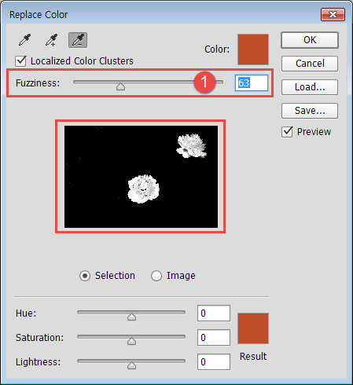Click the OK button

310,40
